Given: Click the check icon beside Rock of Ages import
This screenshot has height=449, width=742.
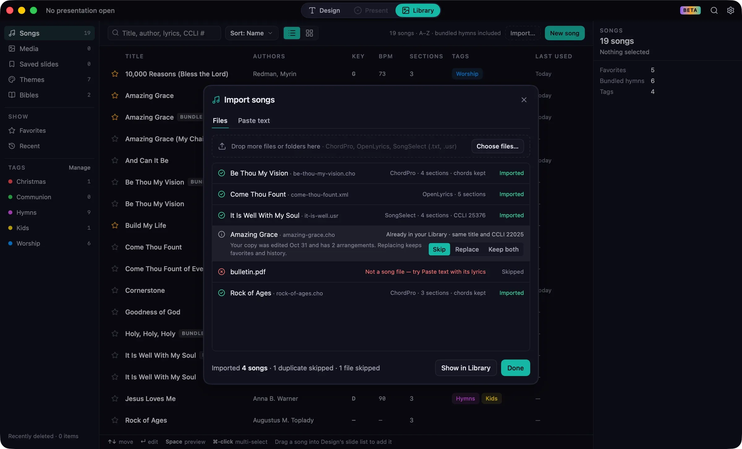Looking at the screenshot, I should coord(221,293).
